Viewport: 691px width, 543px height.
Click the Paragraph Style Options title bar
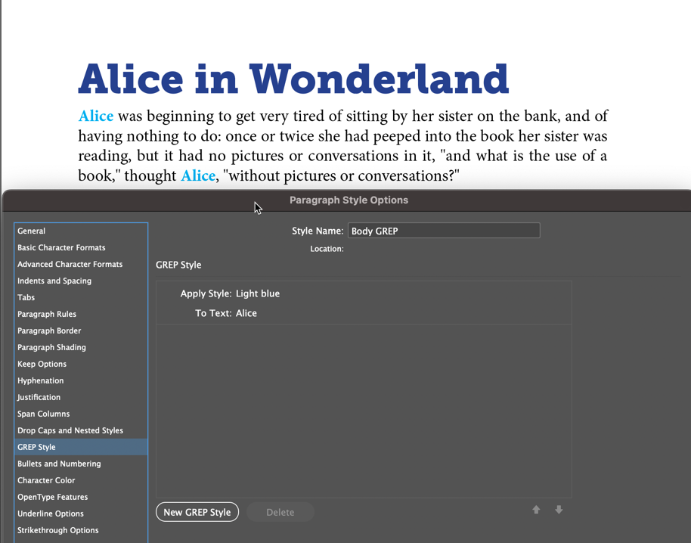[348, 200]
